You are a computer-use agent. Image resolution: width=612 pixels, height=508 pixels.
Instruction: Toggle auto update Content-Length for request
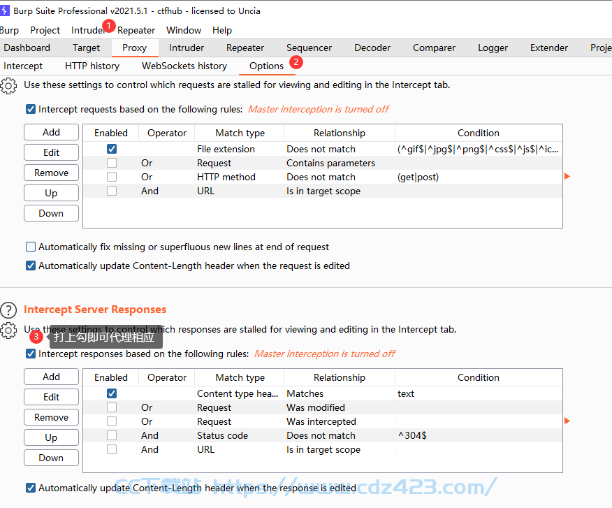31,266
